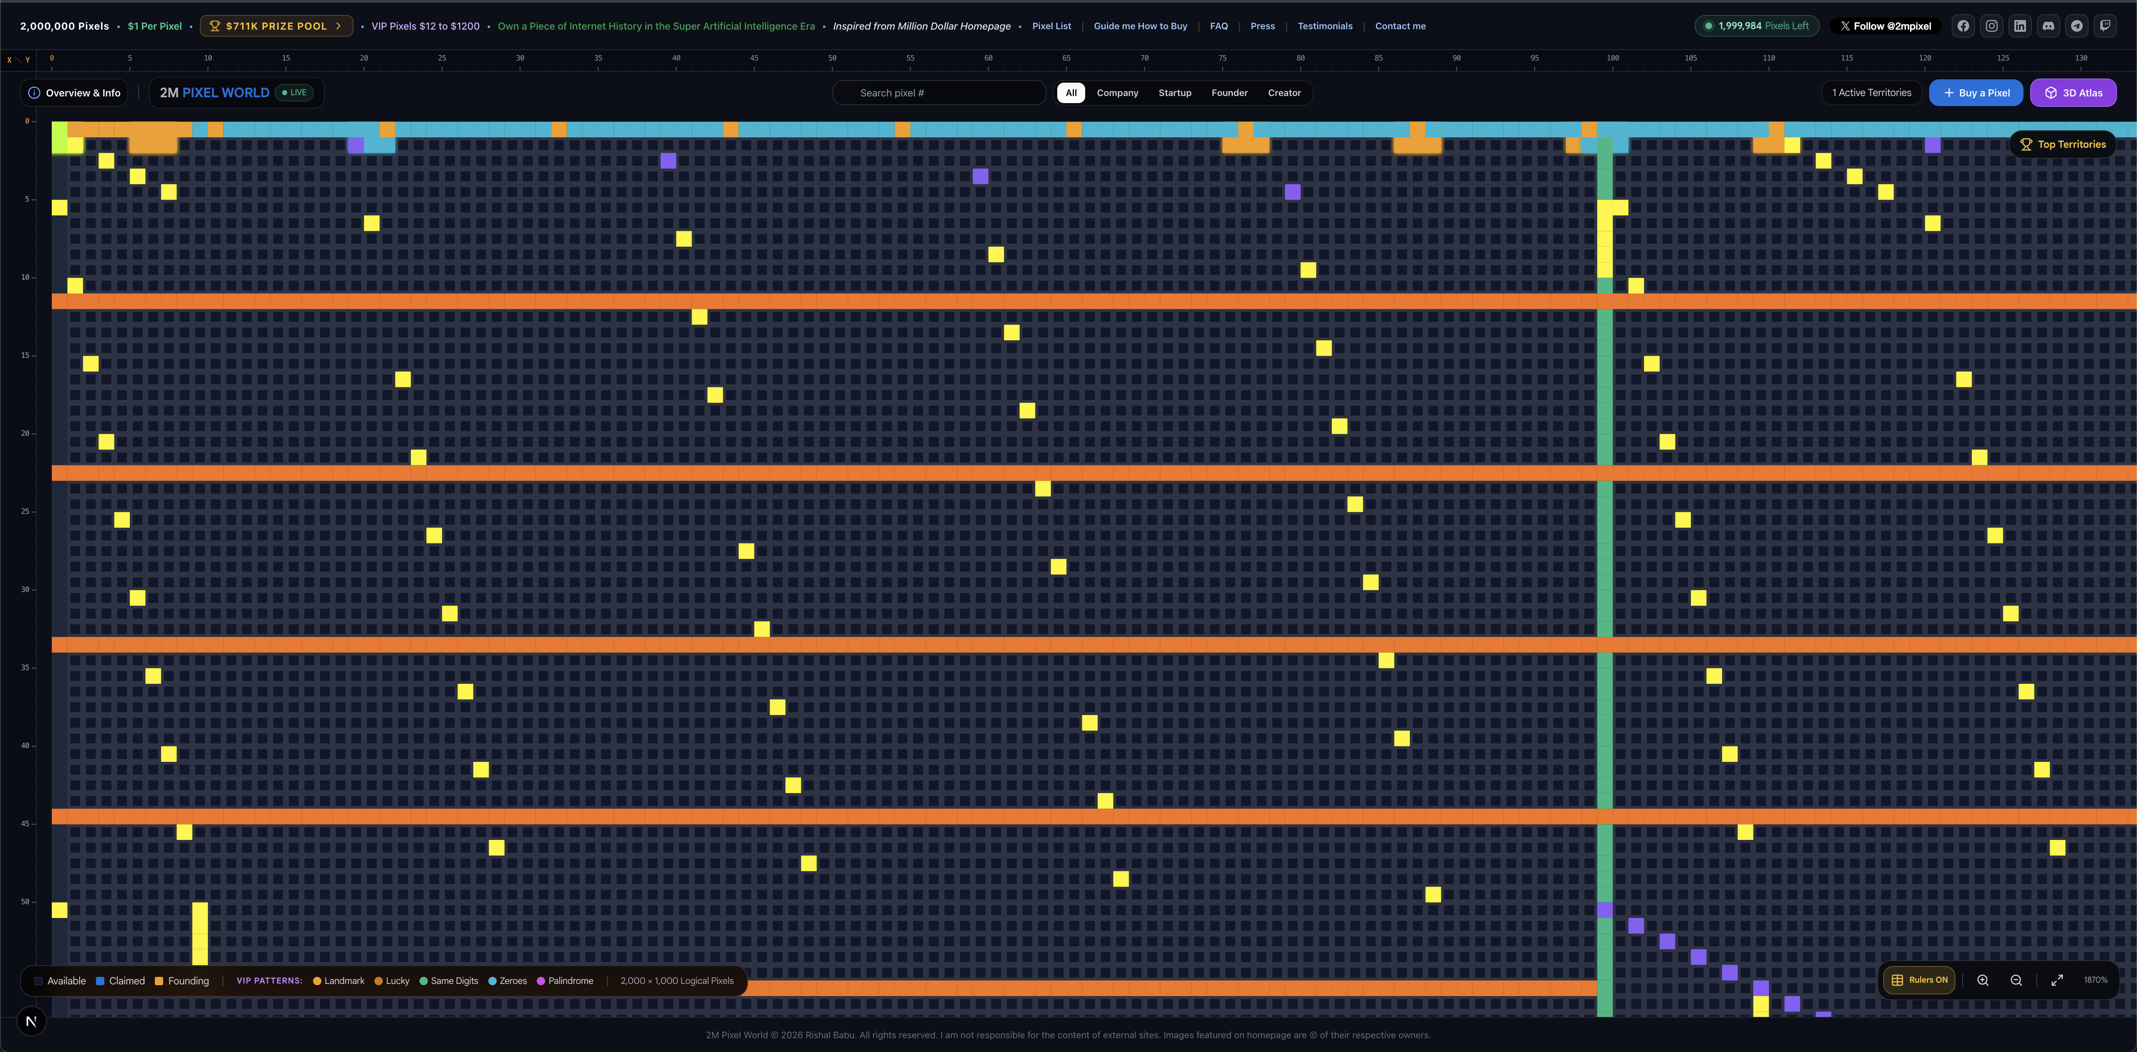Open the Twitch social link
This screenshot has height=1052, width=2137.
(2104, 26)
